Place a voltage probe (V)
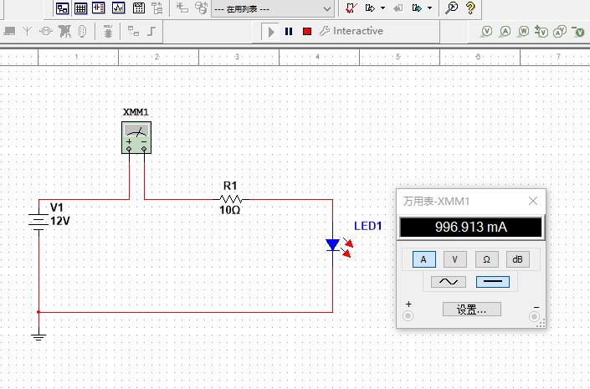590x389 pixels. tap(486, 31)
